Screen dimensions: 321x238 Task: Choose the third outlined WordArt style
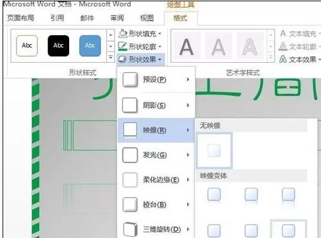[x=250, y=46]
